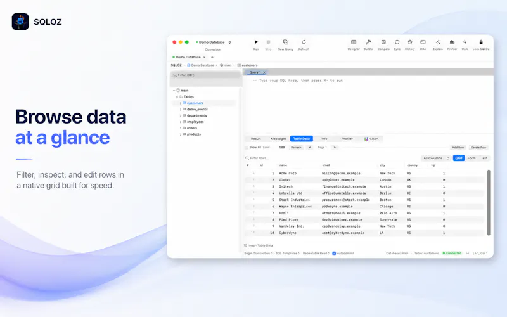Screen dimensions: 507x317
Task: Toggle the Autocommit checkbox
Action: point(334,253)
